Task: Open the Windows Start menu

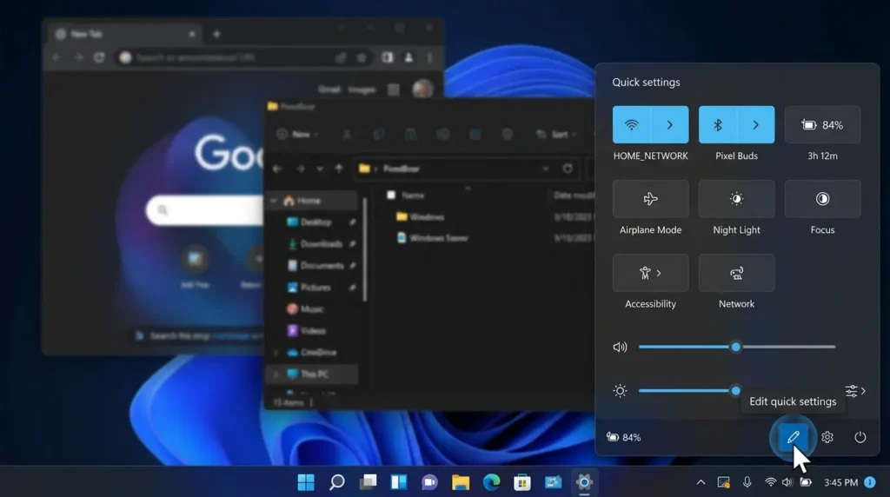Action: (306, 482)
